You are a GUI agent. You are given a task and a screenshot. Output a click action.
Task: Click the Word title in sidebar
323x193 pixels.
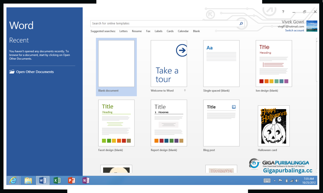(x=21, y=25)
